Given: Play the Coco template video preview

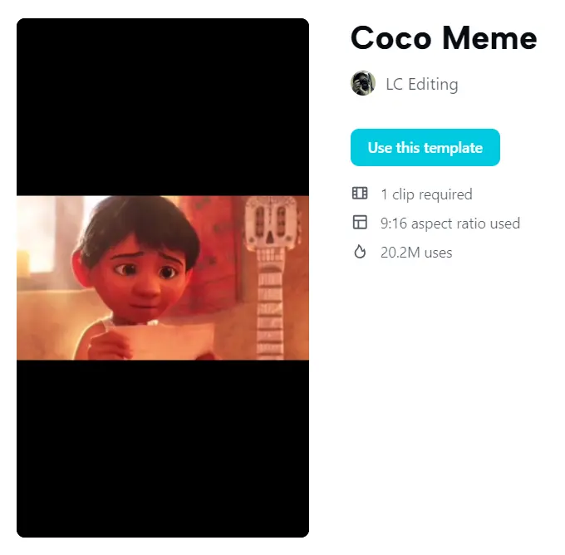Looking at the screenshot, I should (x=163, y=277).
